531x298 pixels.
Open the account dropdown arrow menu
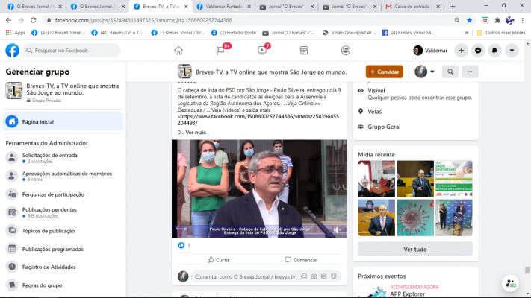pos(512,51)
